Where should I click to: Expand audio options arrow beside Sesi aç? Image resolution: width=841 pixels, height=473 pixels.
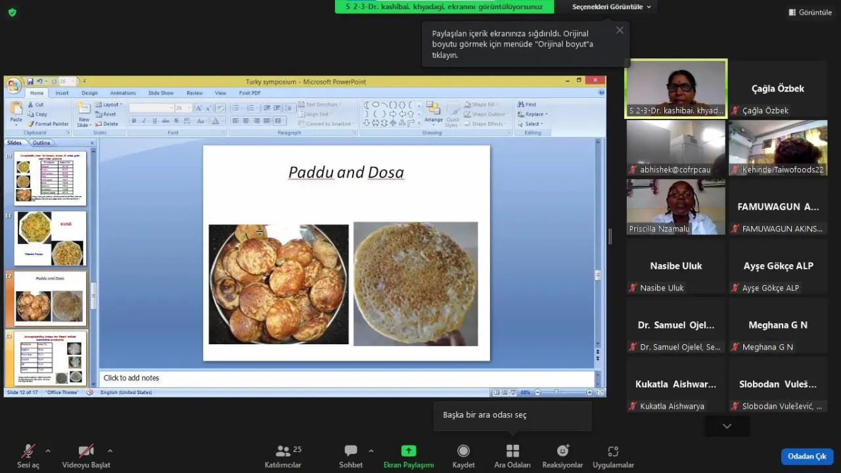click(47, 451)
